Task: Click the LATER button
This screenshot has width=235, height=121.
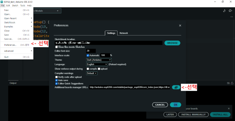Action: [170, 115]
